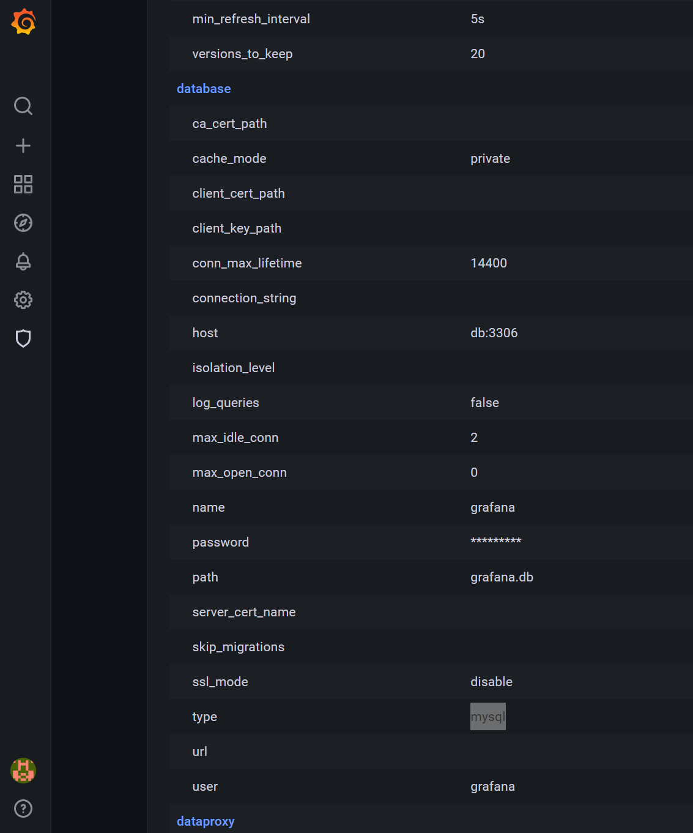
Task: Click the ssl_mode row label
Action: point(220,682)
